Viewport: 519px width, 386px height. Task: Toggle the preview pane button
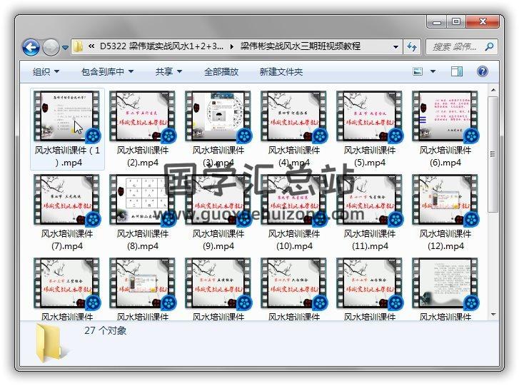[457, 71]
